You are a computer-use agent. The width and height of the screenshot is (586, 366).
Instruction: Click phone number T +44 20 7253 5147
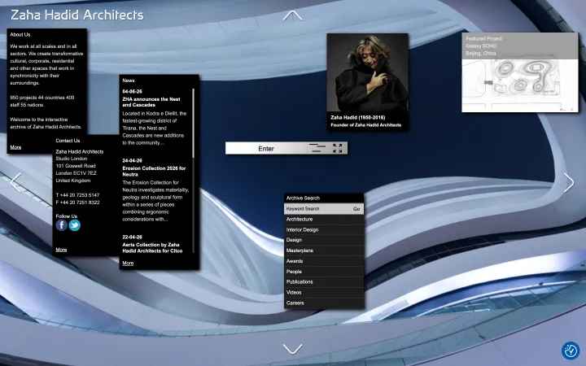pyautogui.click(x=77, y=195)
